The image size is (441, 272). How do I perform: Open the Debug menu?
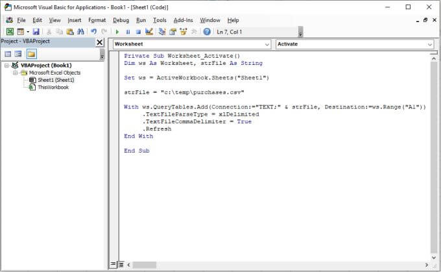pyautogui.click(x=121, y=20)
